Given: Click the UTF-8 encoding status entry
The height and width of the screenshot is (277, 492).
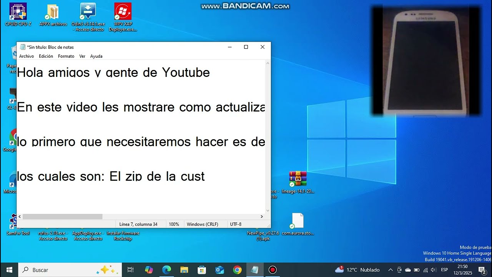Looking at the screenshot, I should 236,224.
